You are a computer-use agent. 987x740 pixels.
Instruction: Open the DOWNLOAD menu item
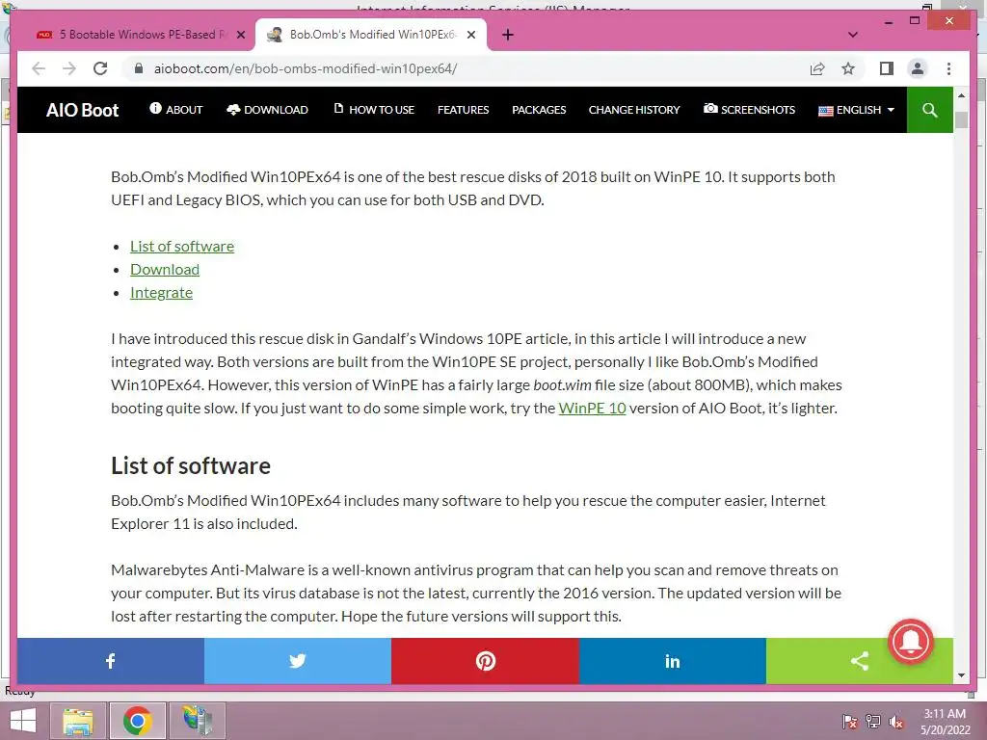tap(268, 110)
